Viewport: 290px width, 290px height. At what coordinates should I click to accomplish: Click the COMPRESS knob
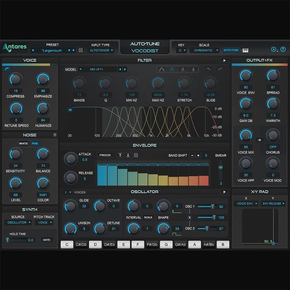(x=16, y=79)
